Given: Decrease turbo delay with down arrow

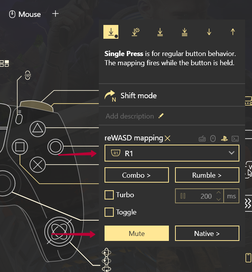Looking at the screenshot, I should pyautogui.click(x=219, y=199).
